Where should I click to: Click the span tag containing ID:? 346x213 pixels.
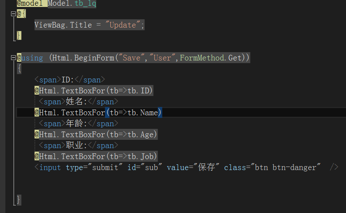click(x=70, y=80)
